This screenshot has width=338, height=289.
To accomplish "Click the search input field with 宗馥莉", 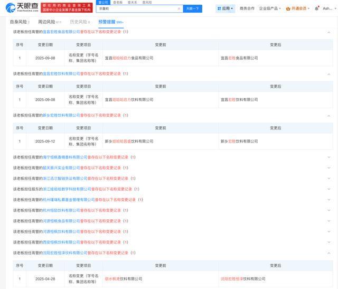I will point(137,8).
